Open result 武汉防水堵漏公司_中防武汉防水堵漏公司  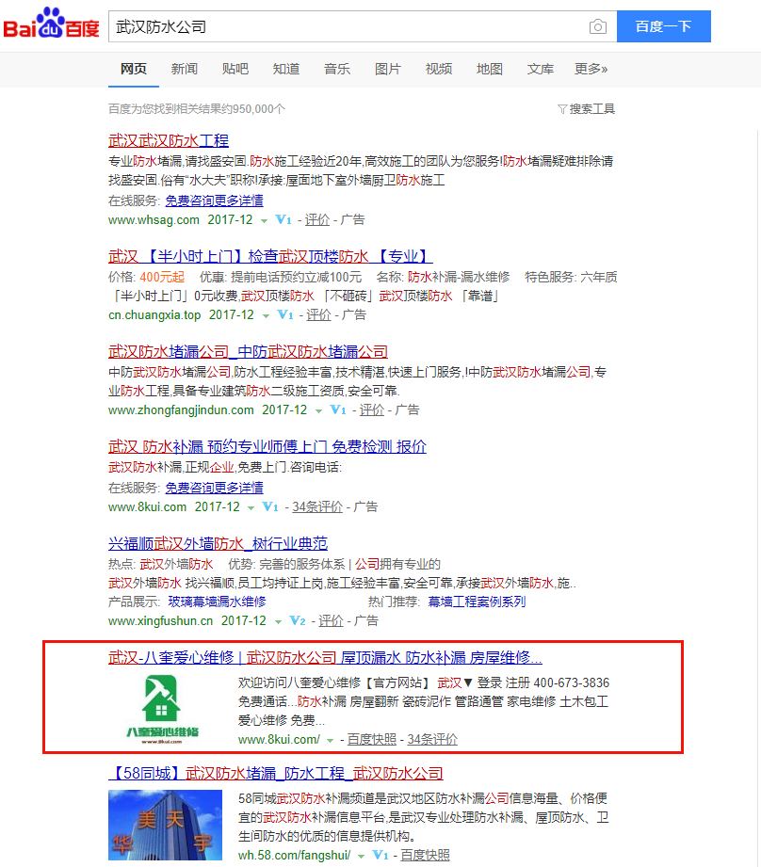(248, 352)
